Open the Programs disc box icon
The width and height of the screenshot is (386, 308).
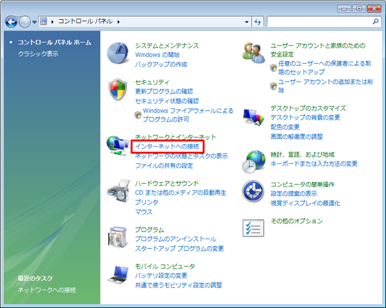tap(118, 237)
